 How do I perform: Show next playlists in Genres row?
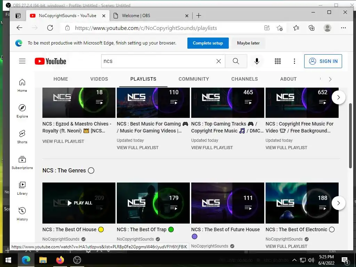coord(339,203)
